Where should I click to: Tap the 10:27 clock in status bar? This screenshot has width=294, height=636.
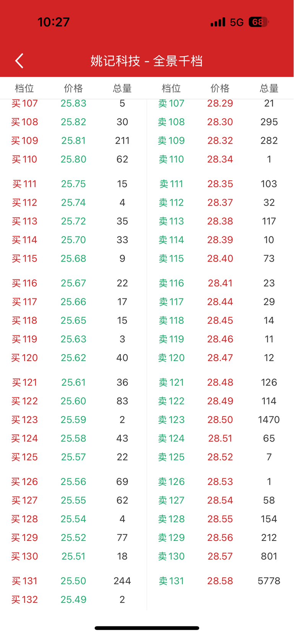click(x=54, y=22)
